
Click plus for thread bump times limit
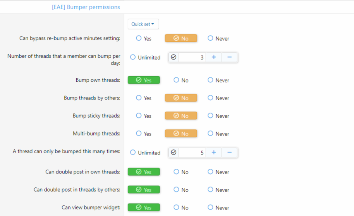pos(213,153)
